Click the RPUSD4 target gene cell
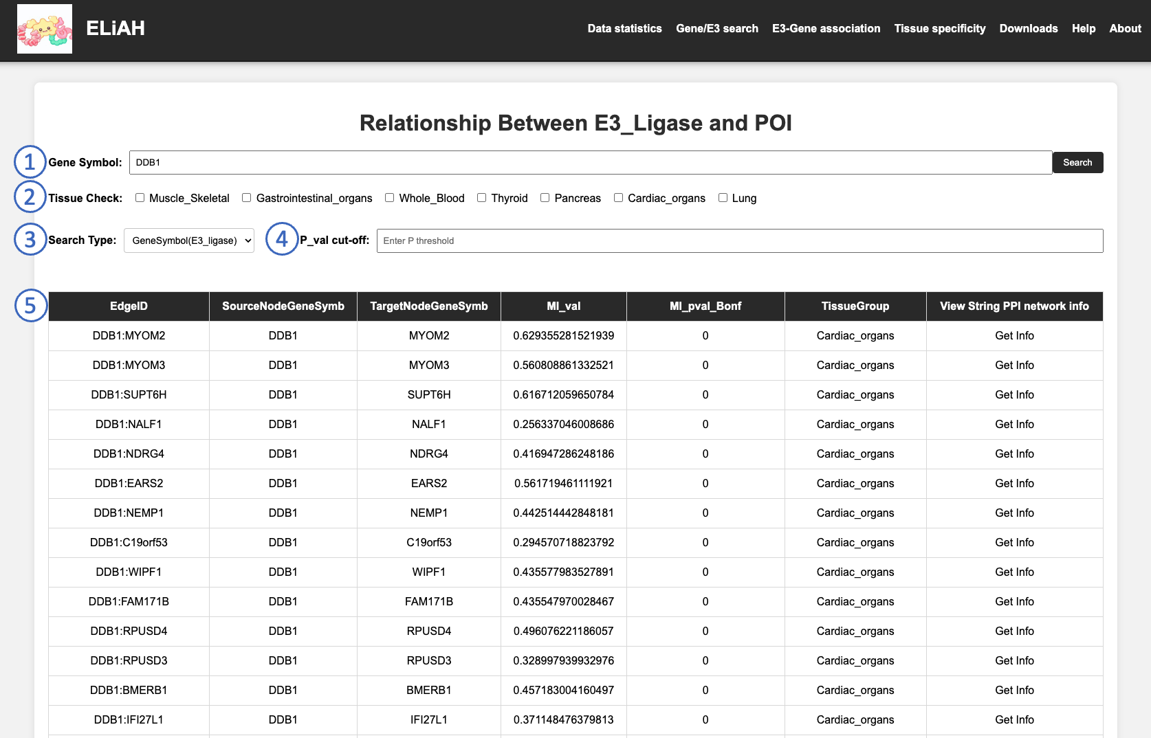 pos(429,631)
